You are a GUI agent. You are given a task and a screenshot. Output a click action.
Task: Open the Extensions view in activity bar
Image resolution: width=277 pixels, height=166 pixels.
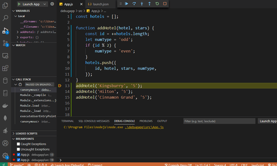pos(5,68)
